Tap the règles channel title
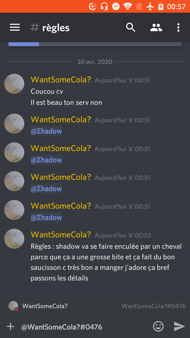This screenshot has width=190, height=338. point(56,28)
